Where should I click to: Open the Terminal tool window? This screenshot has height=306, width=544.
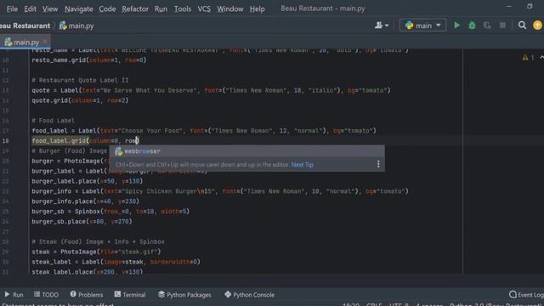pos(130,295)
